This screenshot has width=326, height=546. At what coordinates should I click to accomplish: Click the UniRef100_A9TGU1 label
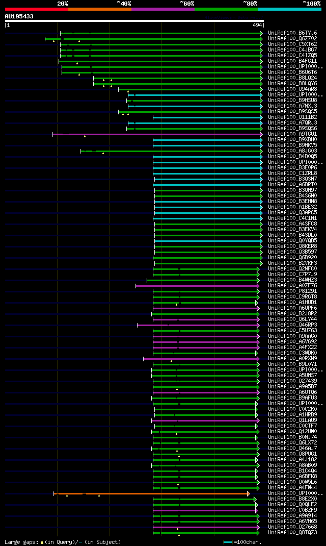click(x=292, y=134)
